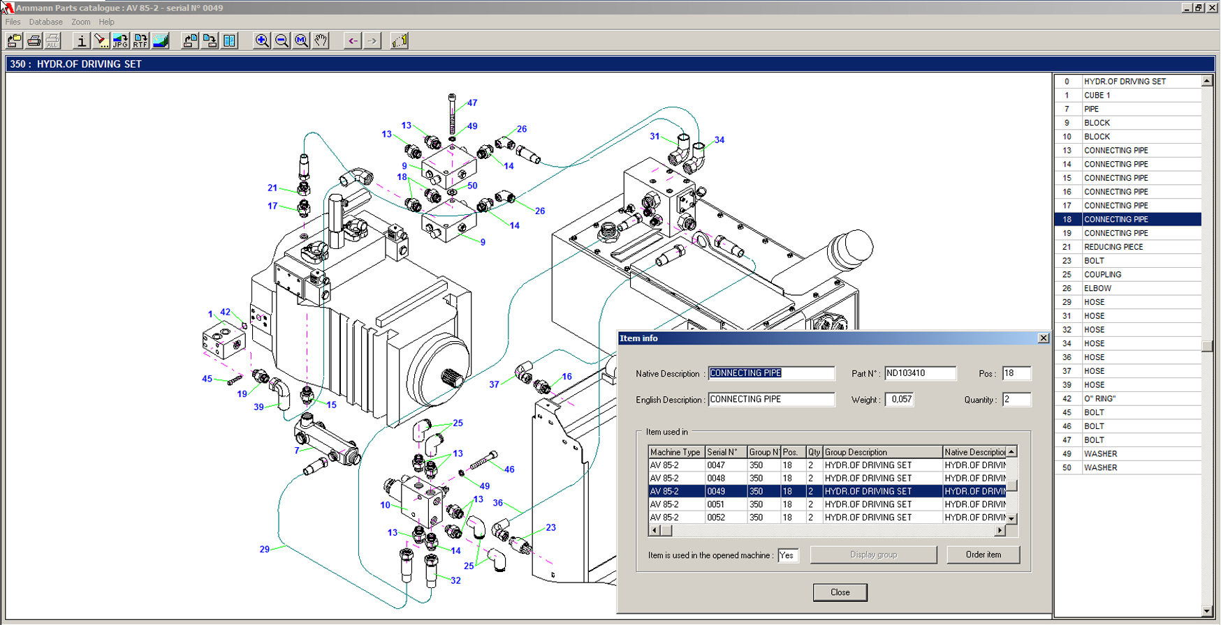Click the flashlight search icon
The height and width of the screenshot is (625, 1221).
click(101, 41)
